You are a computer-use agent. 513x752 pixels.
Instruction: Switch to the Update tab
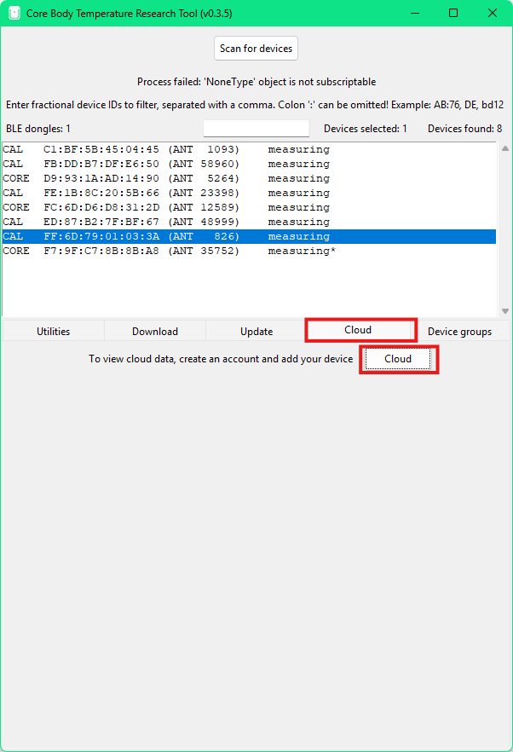pyautogui.click(x=256, y=332)
